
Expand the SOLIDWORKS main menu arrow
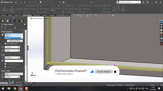coord(16,2)
